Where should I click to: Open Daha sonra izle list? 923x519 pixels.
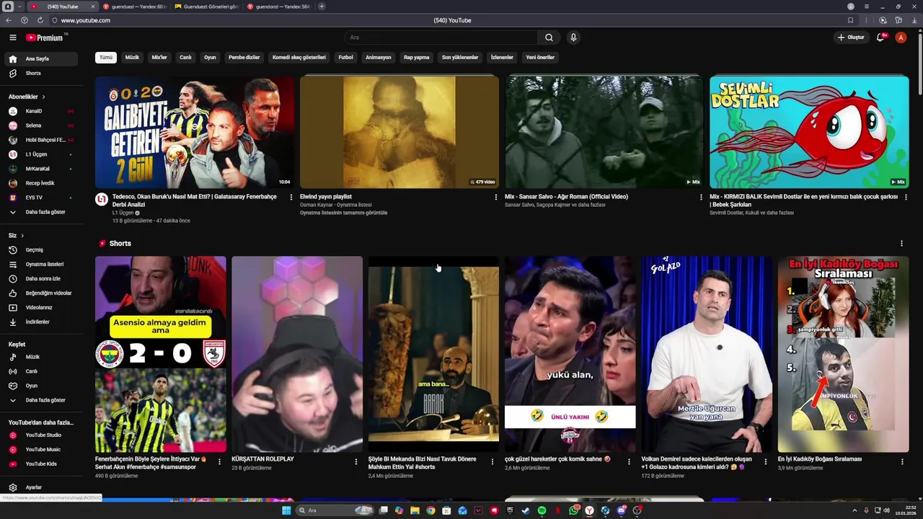(41, 279)
